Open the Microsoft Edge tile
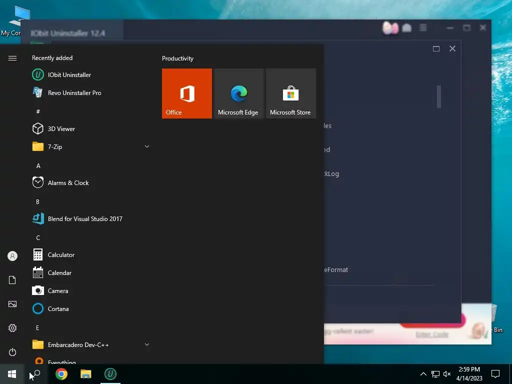 pos(238,93)
